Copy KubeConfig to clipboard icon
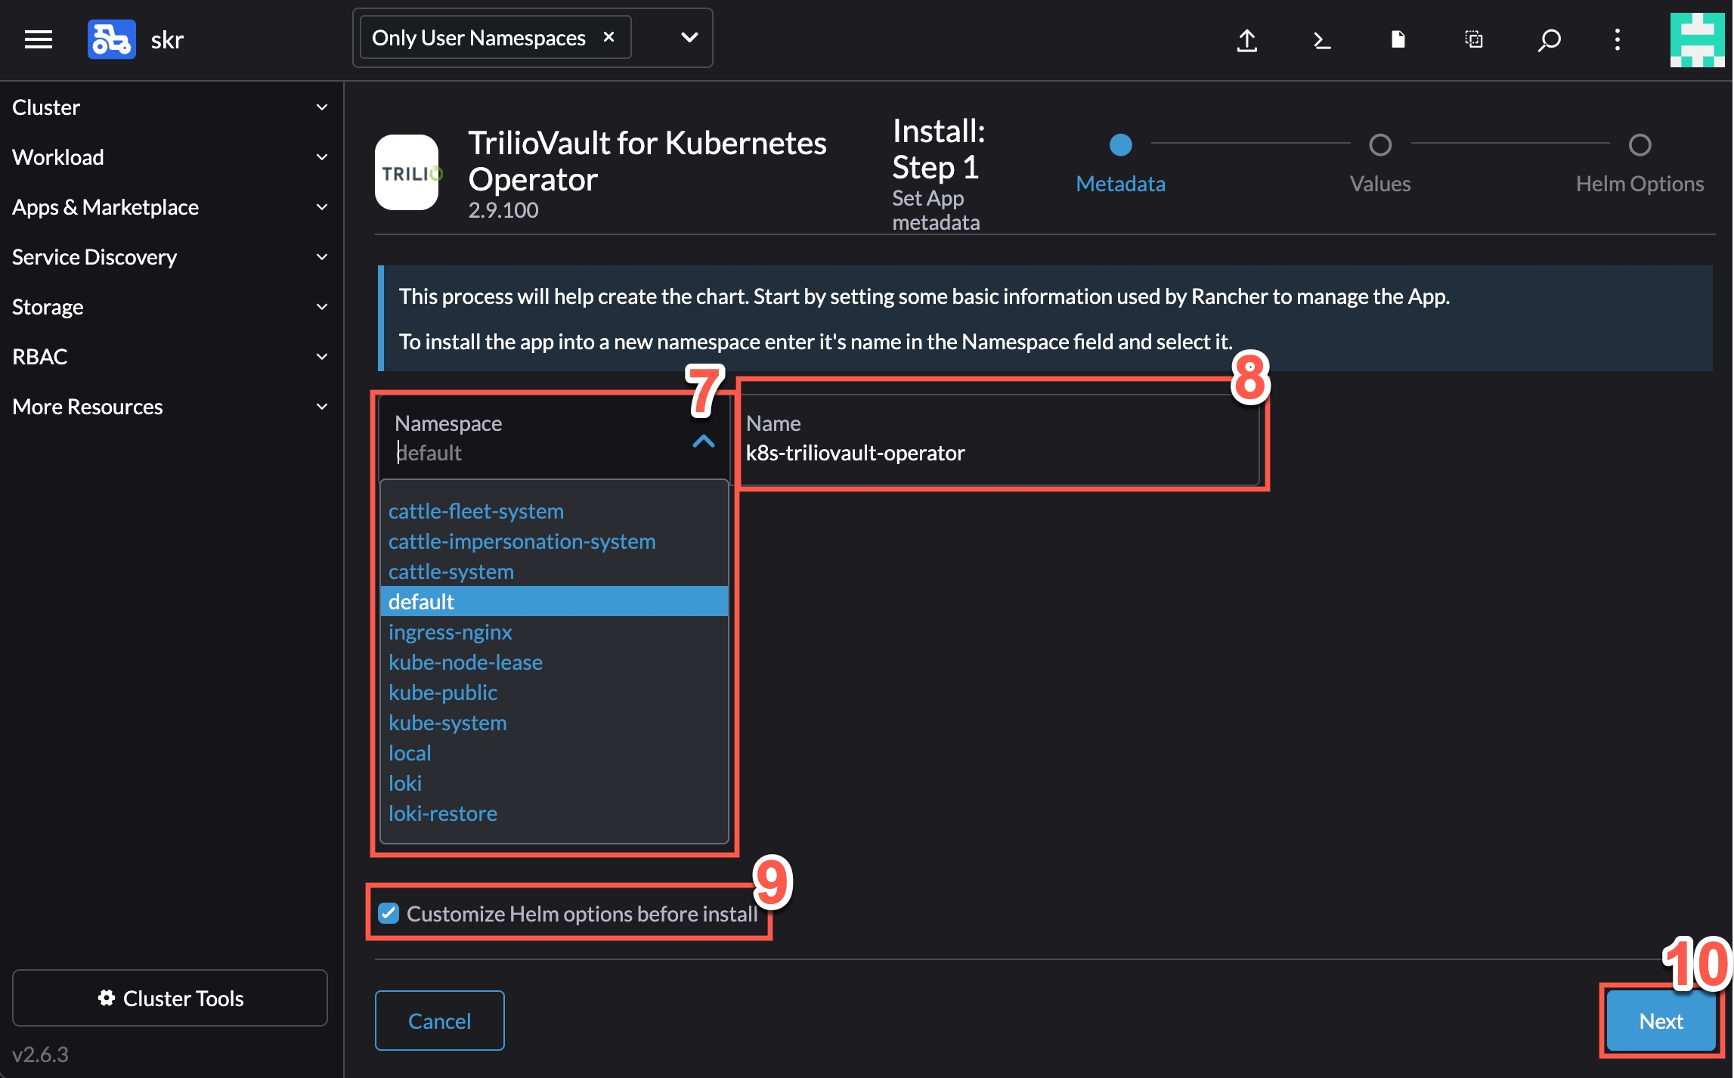This screenshot has height=1078, width=1734. pyautogui.click(x=1473, y=39)
